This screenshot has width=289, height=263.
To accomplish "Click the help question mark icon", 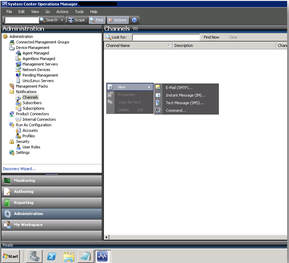I will point(135,20).
